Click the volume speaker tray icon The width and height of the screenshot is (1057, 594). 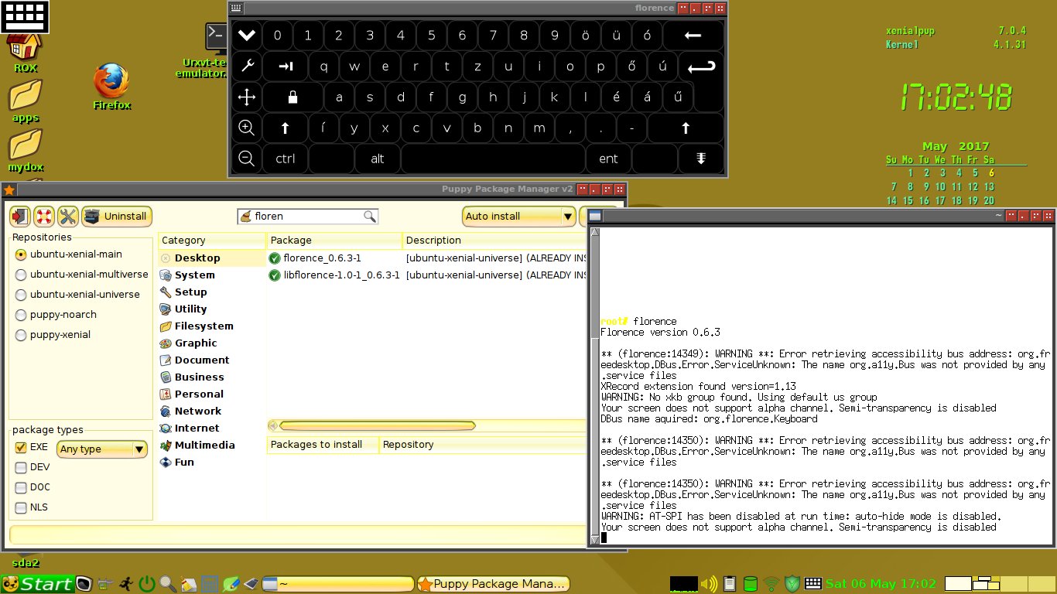pos(709,584)
